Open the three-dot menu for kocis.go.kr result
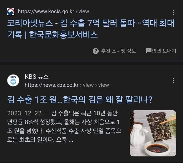The image size is (183, 163). coord(174,13)
